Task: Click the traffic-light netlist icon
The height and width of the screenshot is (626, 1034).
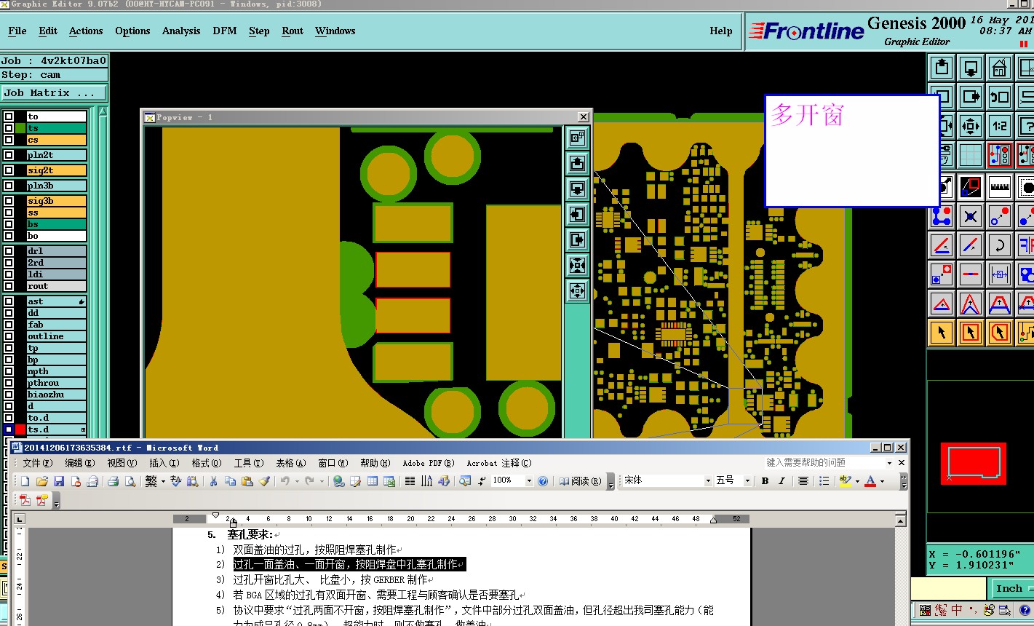Action: tap(1000, 155)
